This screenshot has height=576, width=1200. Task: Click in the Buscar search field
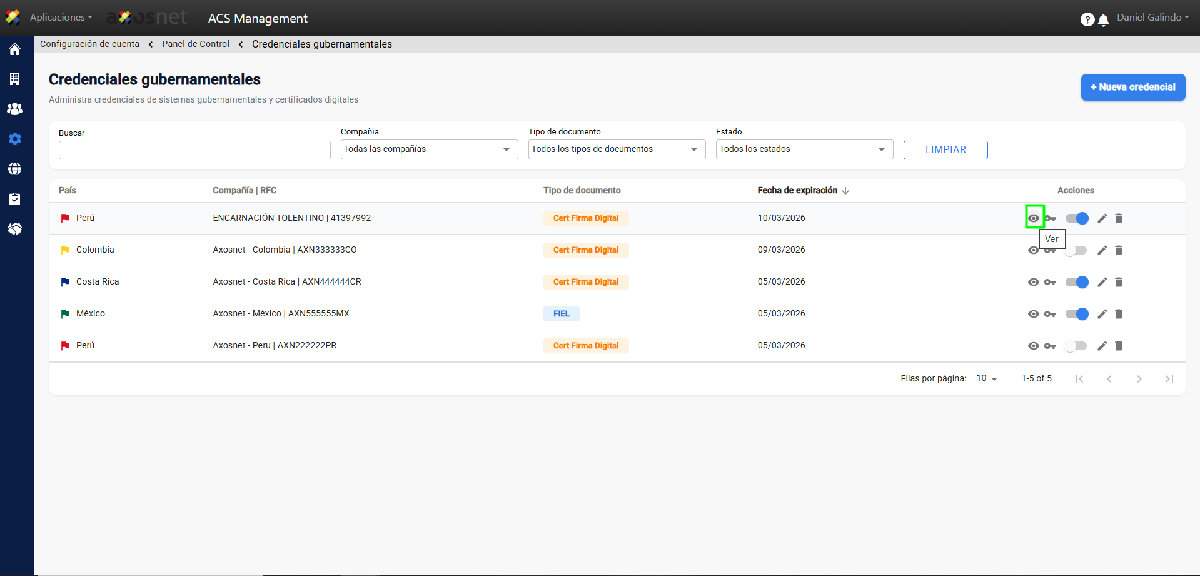(194, 150)
